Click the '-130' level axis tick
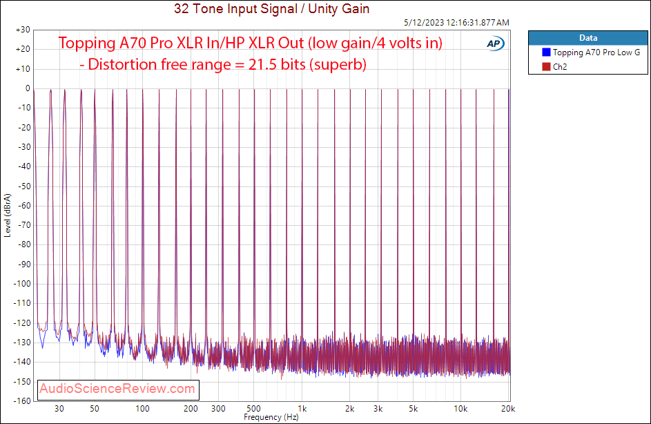Image resolution: width=651 pixels, height=424 pixels. pos(22,343)
